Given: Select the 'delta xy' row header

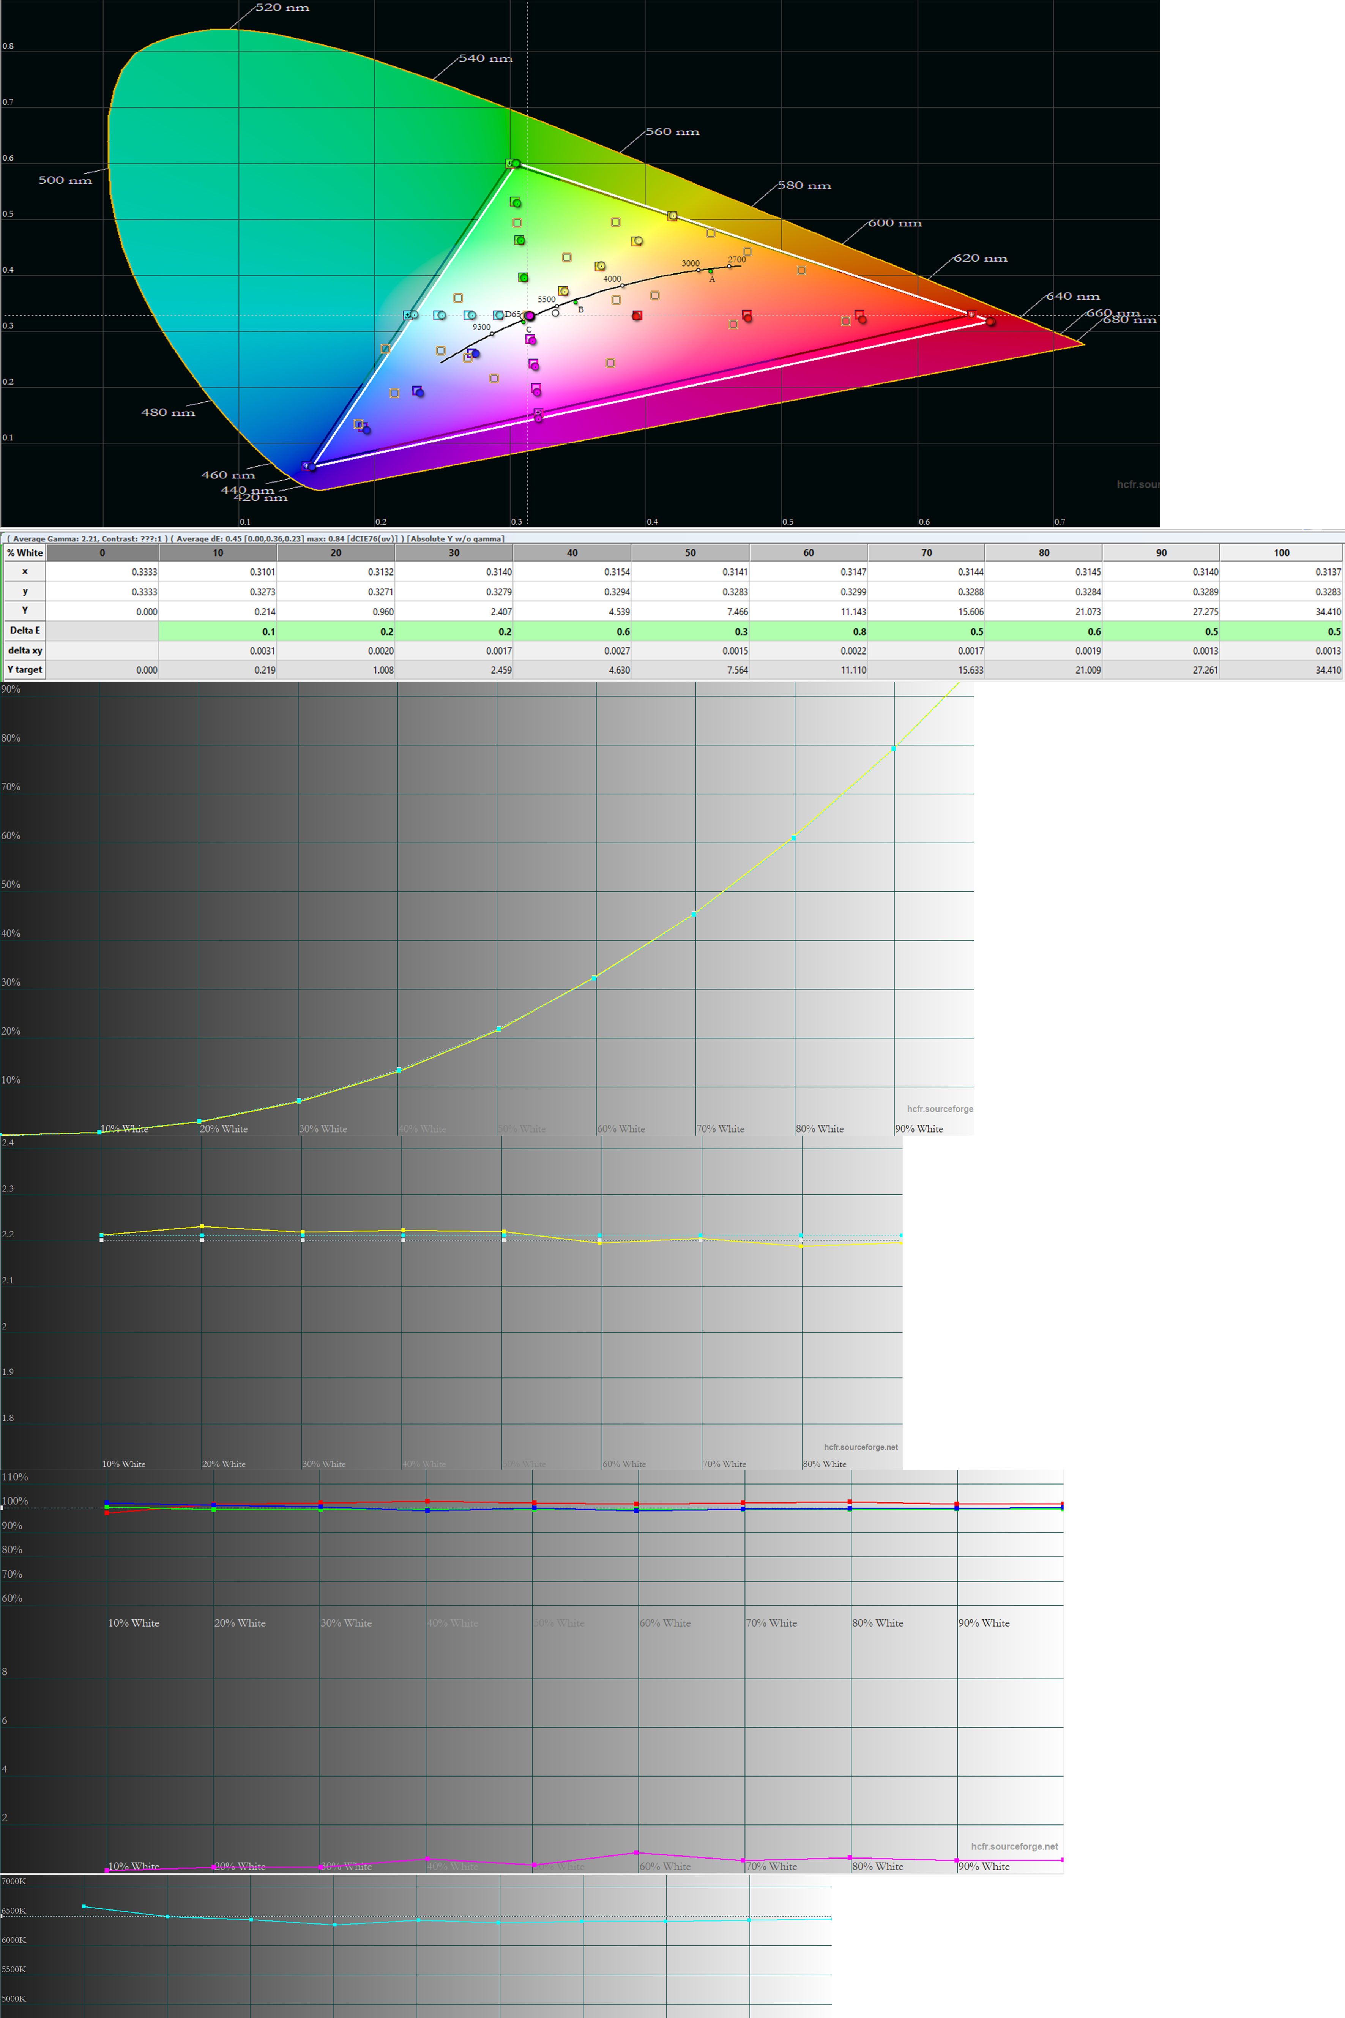Looking at the screenshot, I should tap(25, 650).
